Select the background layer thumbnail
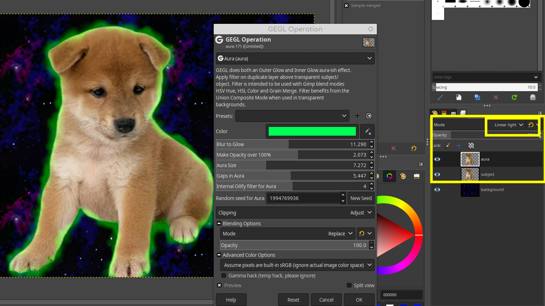The image size is (545, 306). [470, 190]
